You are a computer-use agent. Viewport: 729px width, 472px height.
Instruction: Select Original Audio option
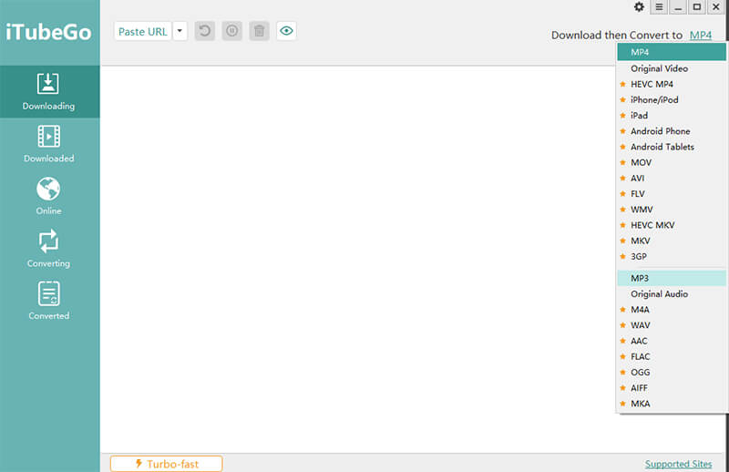672,294
